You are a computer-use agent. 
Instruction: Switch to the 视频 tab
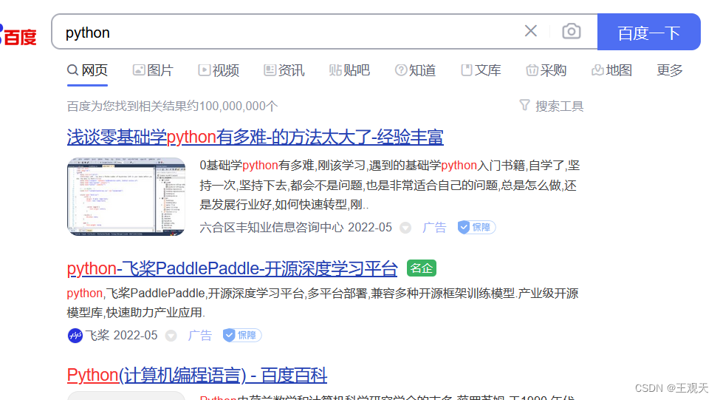[219, 70]
